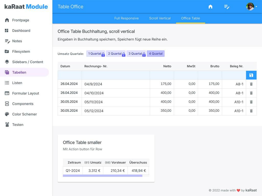Click the home icon in the top bar
262x196 pixels.
(x=210, y=7)
